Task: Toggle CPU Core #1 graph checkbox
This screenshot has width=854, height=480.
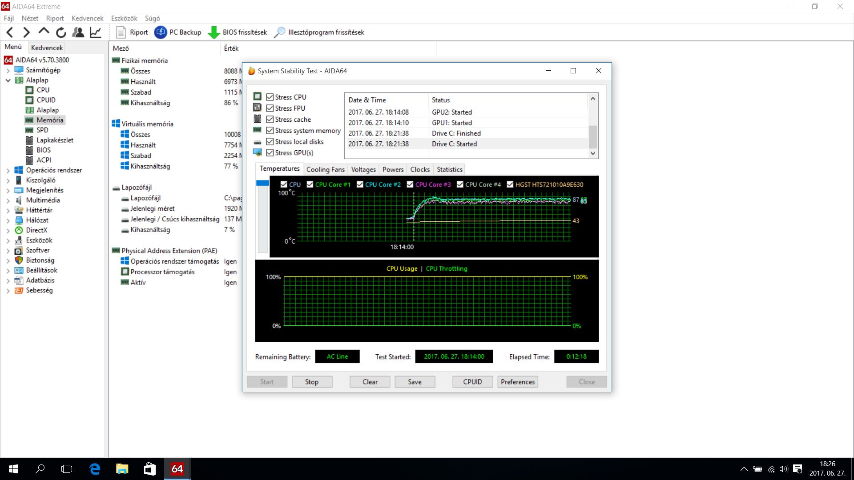Action: [310, 184]
